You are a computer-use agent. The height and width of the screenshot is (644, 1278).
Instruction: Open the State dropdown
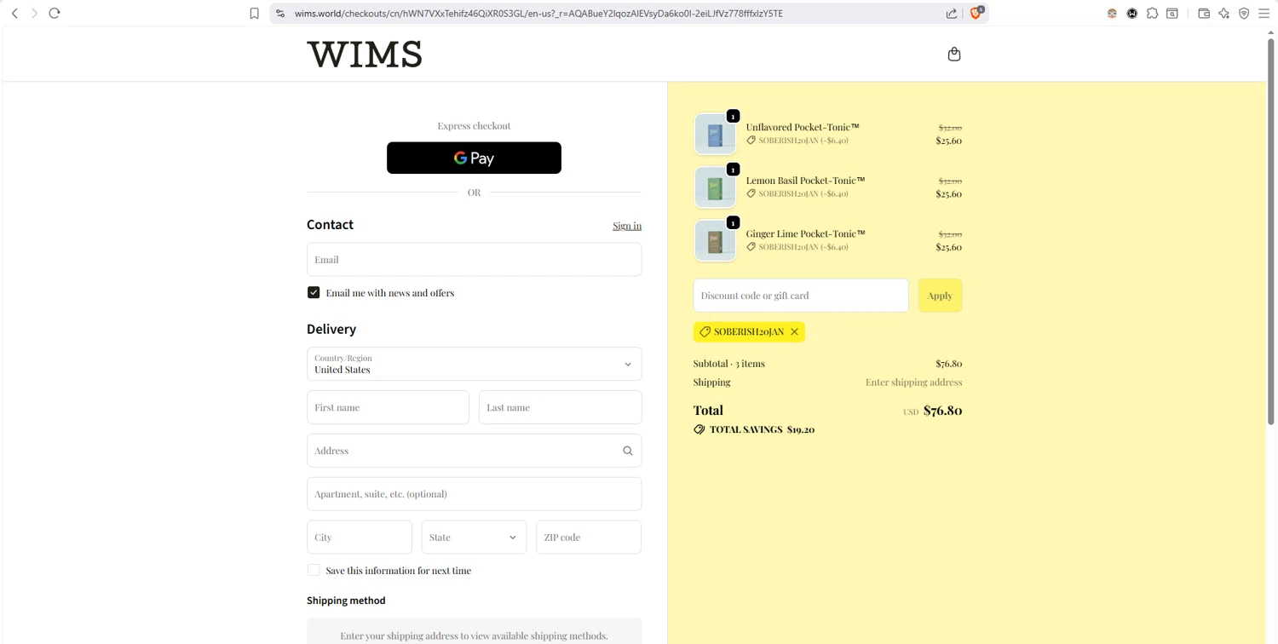[474, 538]
